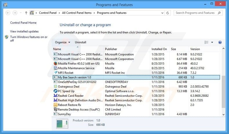This screenshot has width=229, height=134.
Task: Open the view options dropdown arrow
Action: 212,42
